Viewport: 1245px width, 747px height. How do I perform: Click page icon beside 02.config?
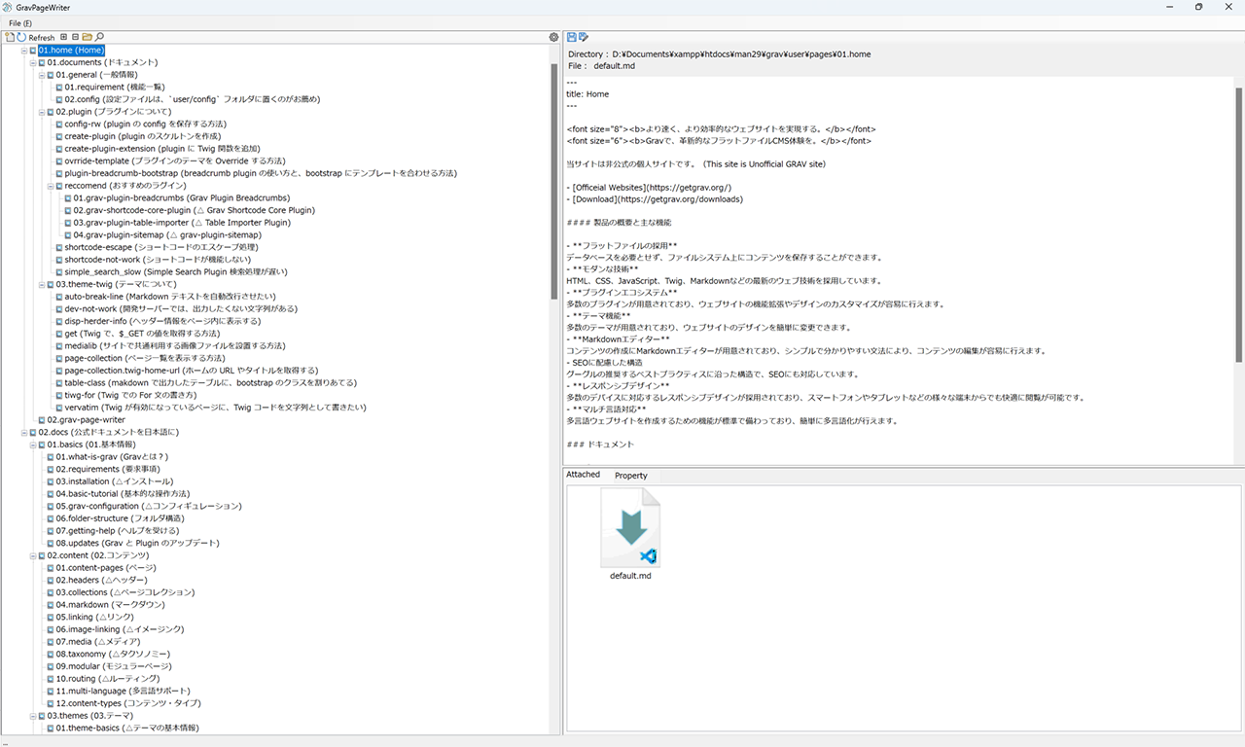pos(59,99)
